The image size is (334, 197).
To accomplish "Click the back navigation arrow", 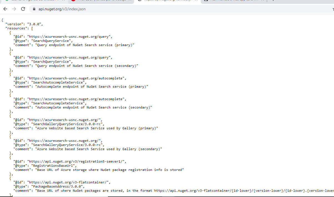I will click(5, 9).
